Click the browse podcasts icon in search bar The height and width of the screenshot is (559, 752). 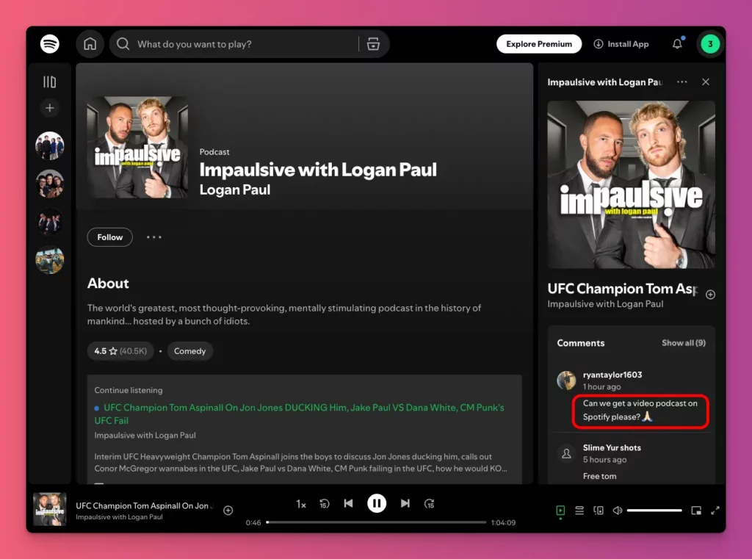coord(374,43)
